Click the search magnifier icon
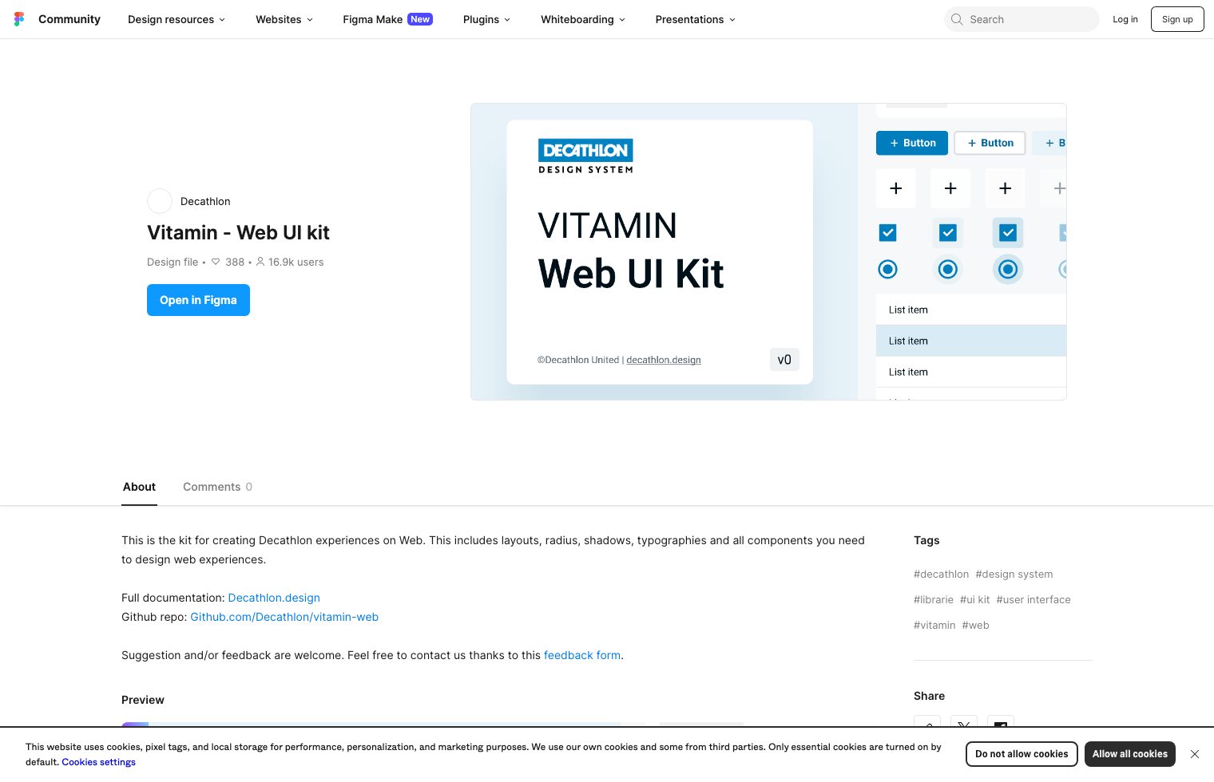 click(x=957, y=19)
